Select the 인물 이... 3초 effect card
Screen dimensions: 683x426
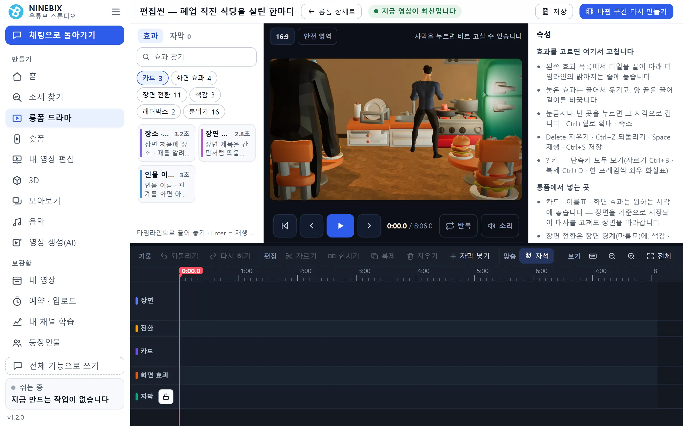point(166,184)
